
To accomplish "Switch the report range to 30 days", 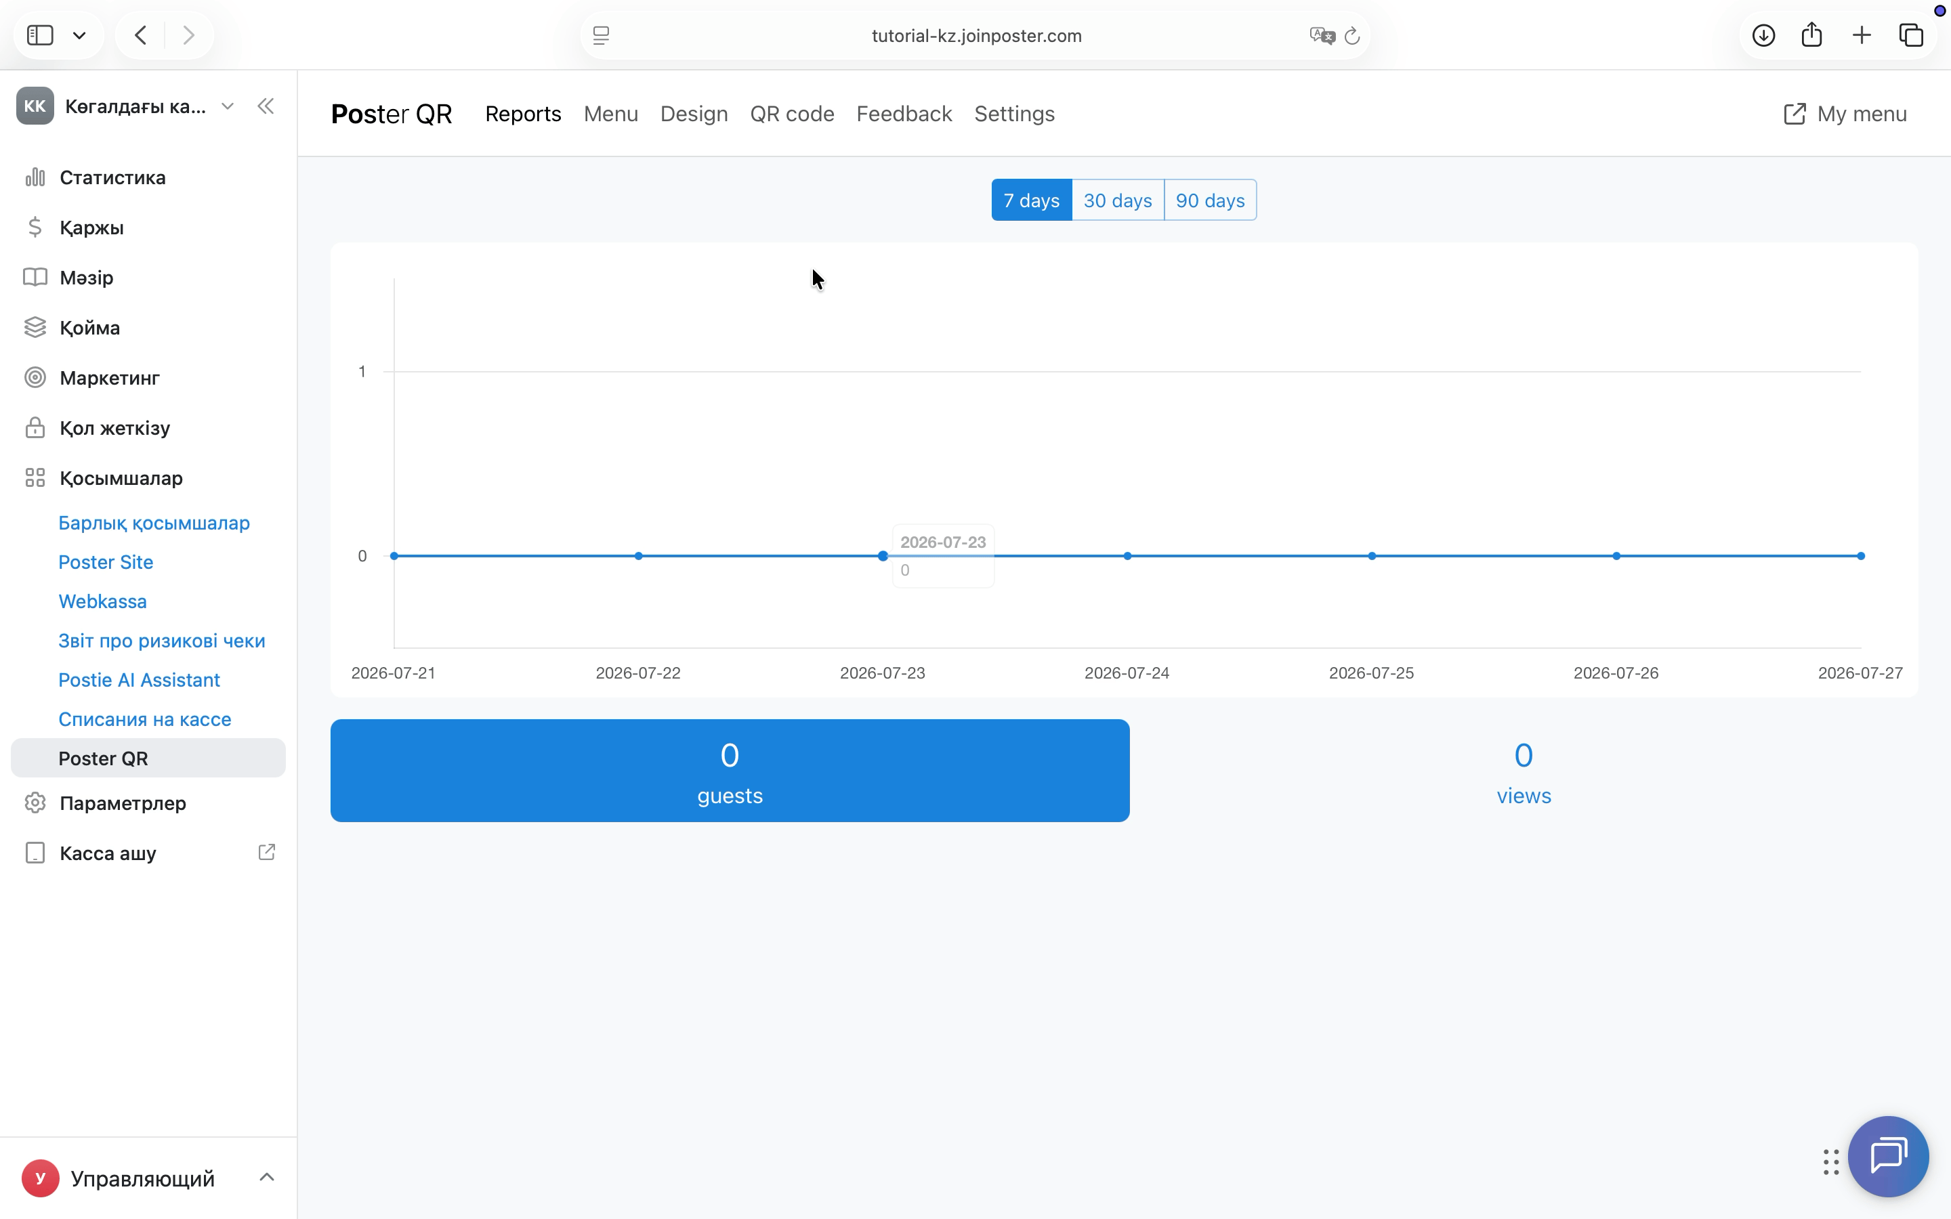I will click(1117, 200).
